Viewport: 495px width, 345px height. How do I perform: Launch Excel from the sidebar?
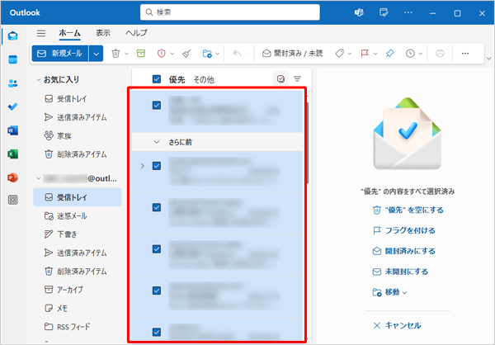coord(13,154)
